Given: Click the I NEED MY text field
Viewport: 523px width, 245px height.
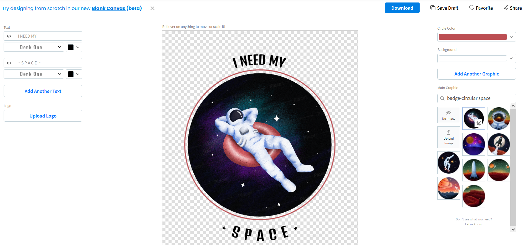Looking at the screenshot, I should [x=48, y=36].
